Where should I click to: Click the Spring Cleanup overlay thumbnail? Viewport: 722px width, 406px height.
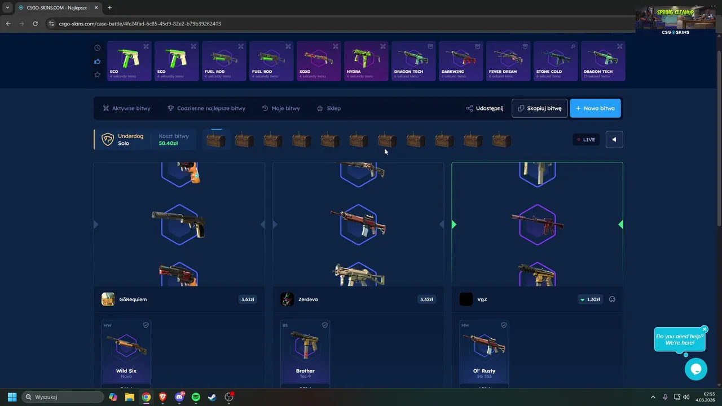[x=675, y=21]
